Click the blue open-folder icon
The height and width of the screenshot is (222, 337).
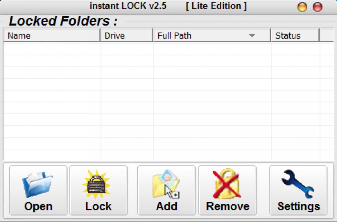(x=38, y=184)
